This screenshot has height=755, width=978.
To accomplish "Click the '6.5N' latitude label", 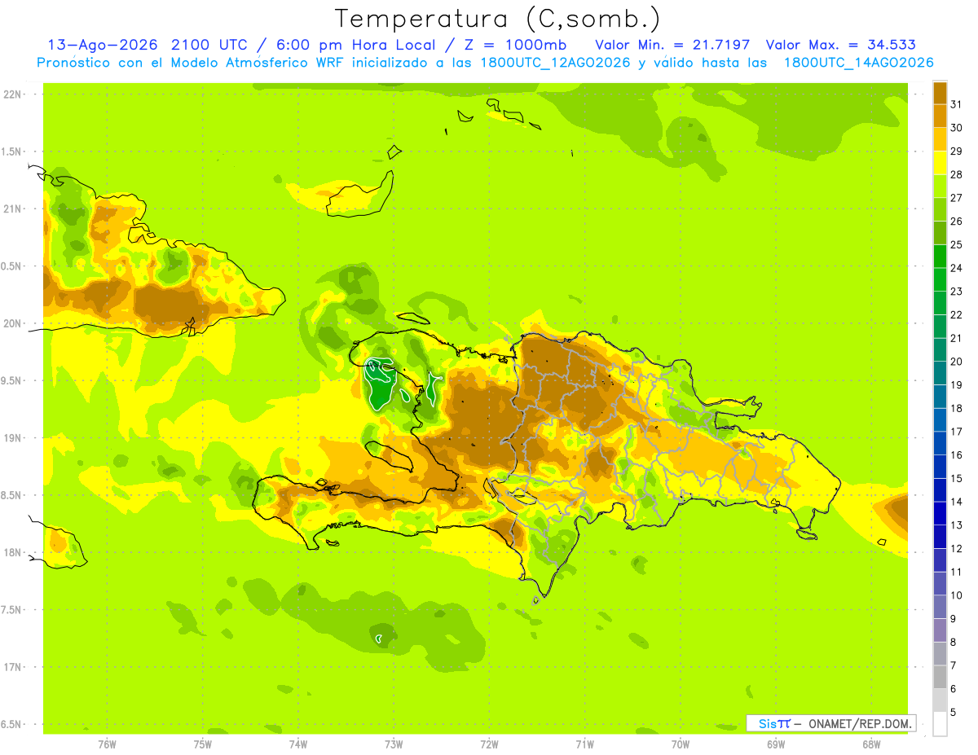I will [x=12, y=725].
